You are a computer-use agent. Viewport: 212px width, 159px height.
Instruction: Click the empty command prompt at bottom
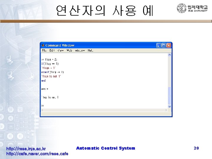(43, 106)
